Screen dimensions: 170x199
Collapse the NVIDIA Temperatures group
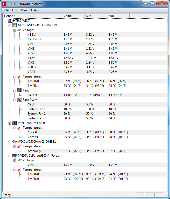pos(15,170)
